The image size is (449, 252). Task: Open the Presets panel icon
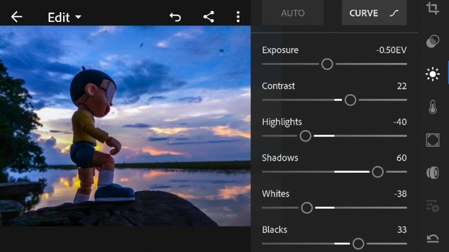point(432,205)
